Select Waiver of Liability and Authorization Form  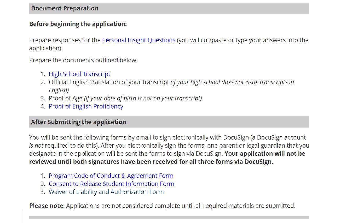coord(106,192)
